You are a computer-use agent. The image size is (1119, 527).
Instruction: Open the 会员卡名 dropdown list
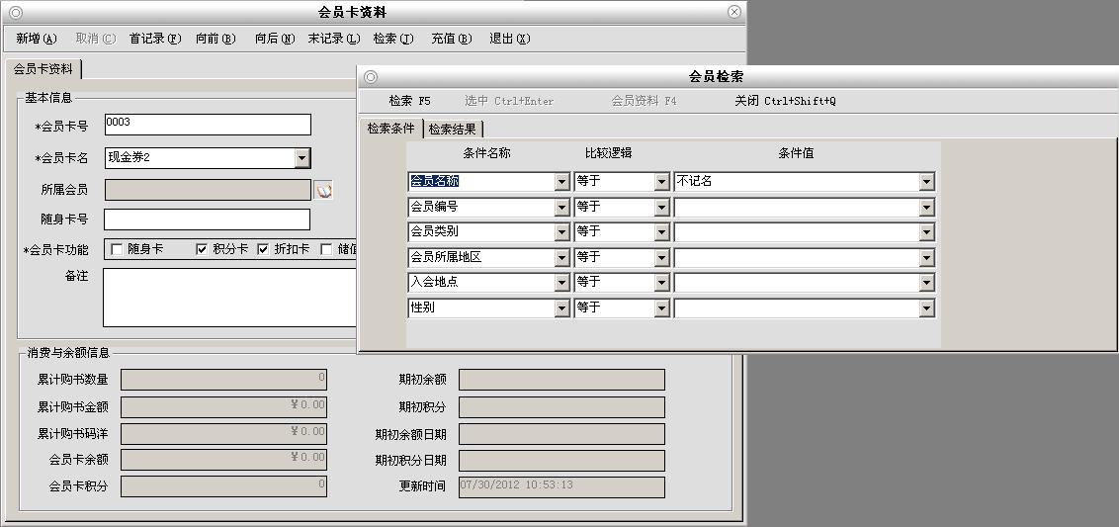coord(301,158)
